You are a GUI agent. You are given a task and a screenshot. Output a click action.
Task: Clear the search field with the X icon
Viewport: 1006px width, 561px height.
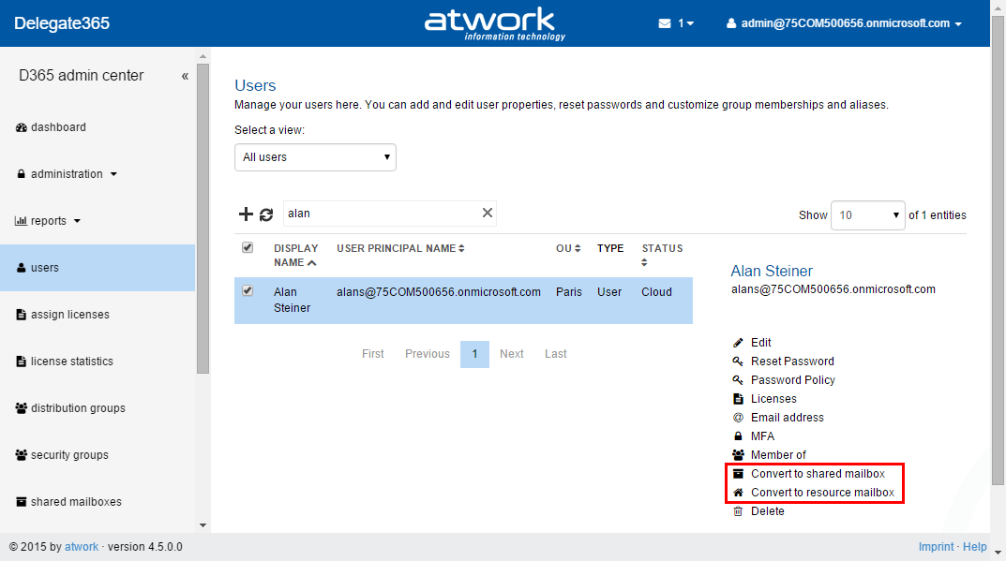click(487, 213)
